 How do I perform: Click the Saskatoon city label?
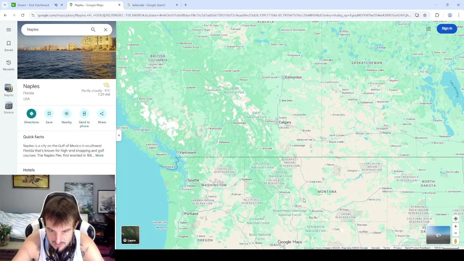coord(366,103)
